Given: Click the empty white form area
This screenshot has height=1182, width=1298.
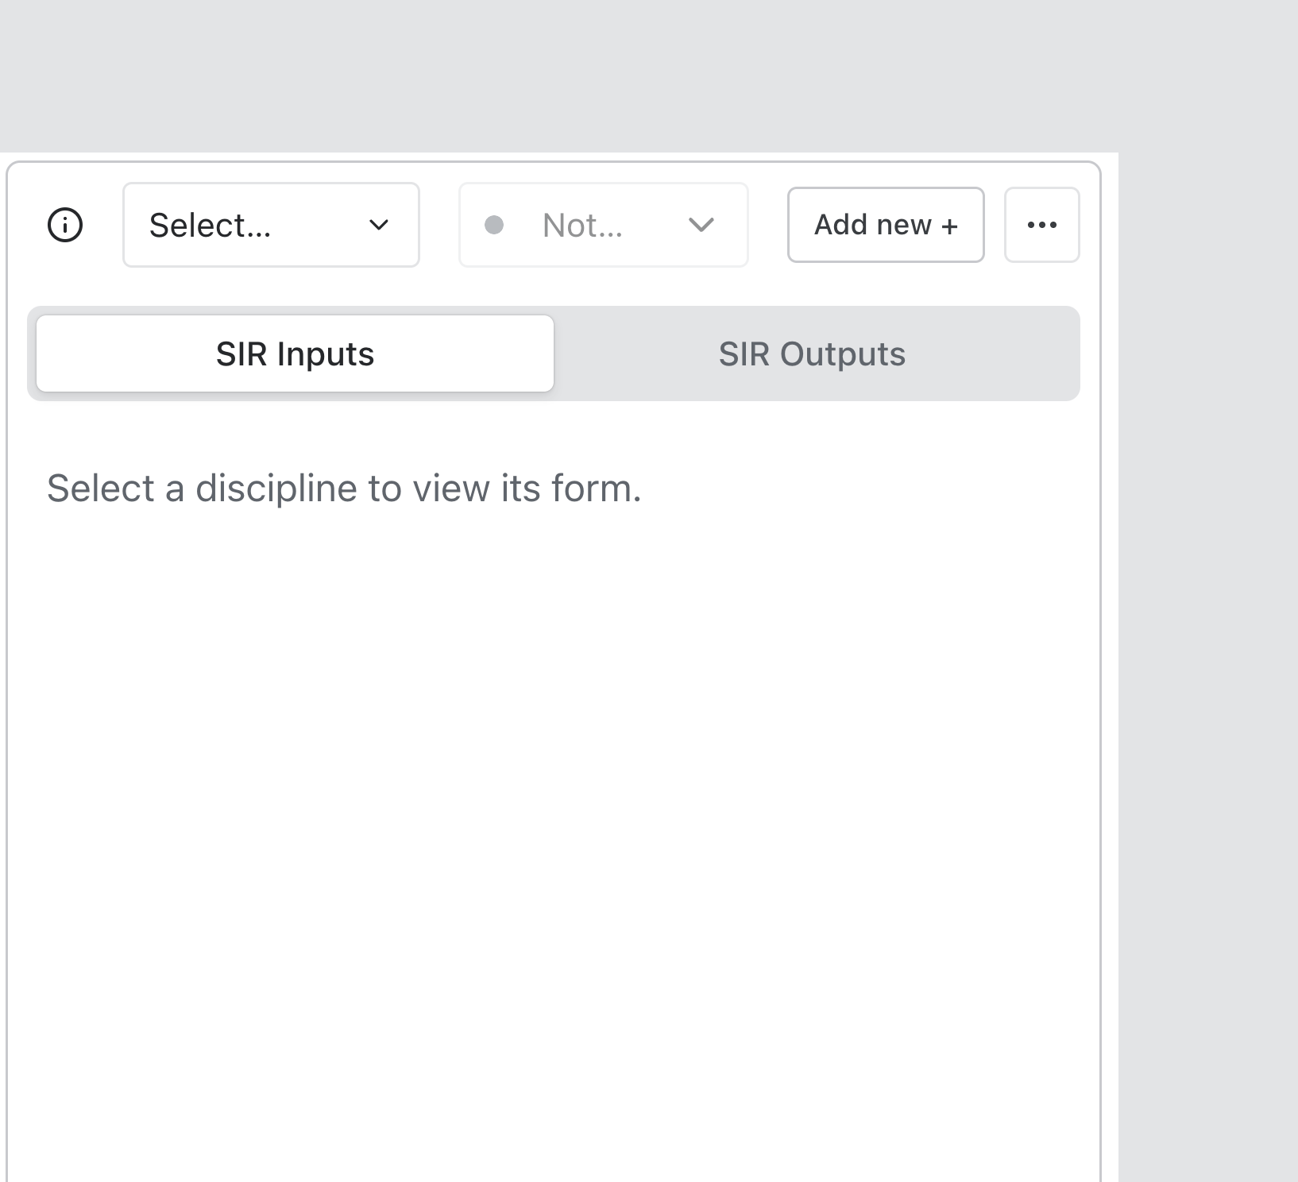Looking at the screenshot, I should [553, 794].
